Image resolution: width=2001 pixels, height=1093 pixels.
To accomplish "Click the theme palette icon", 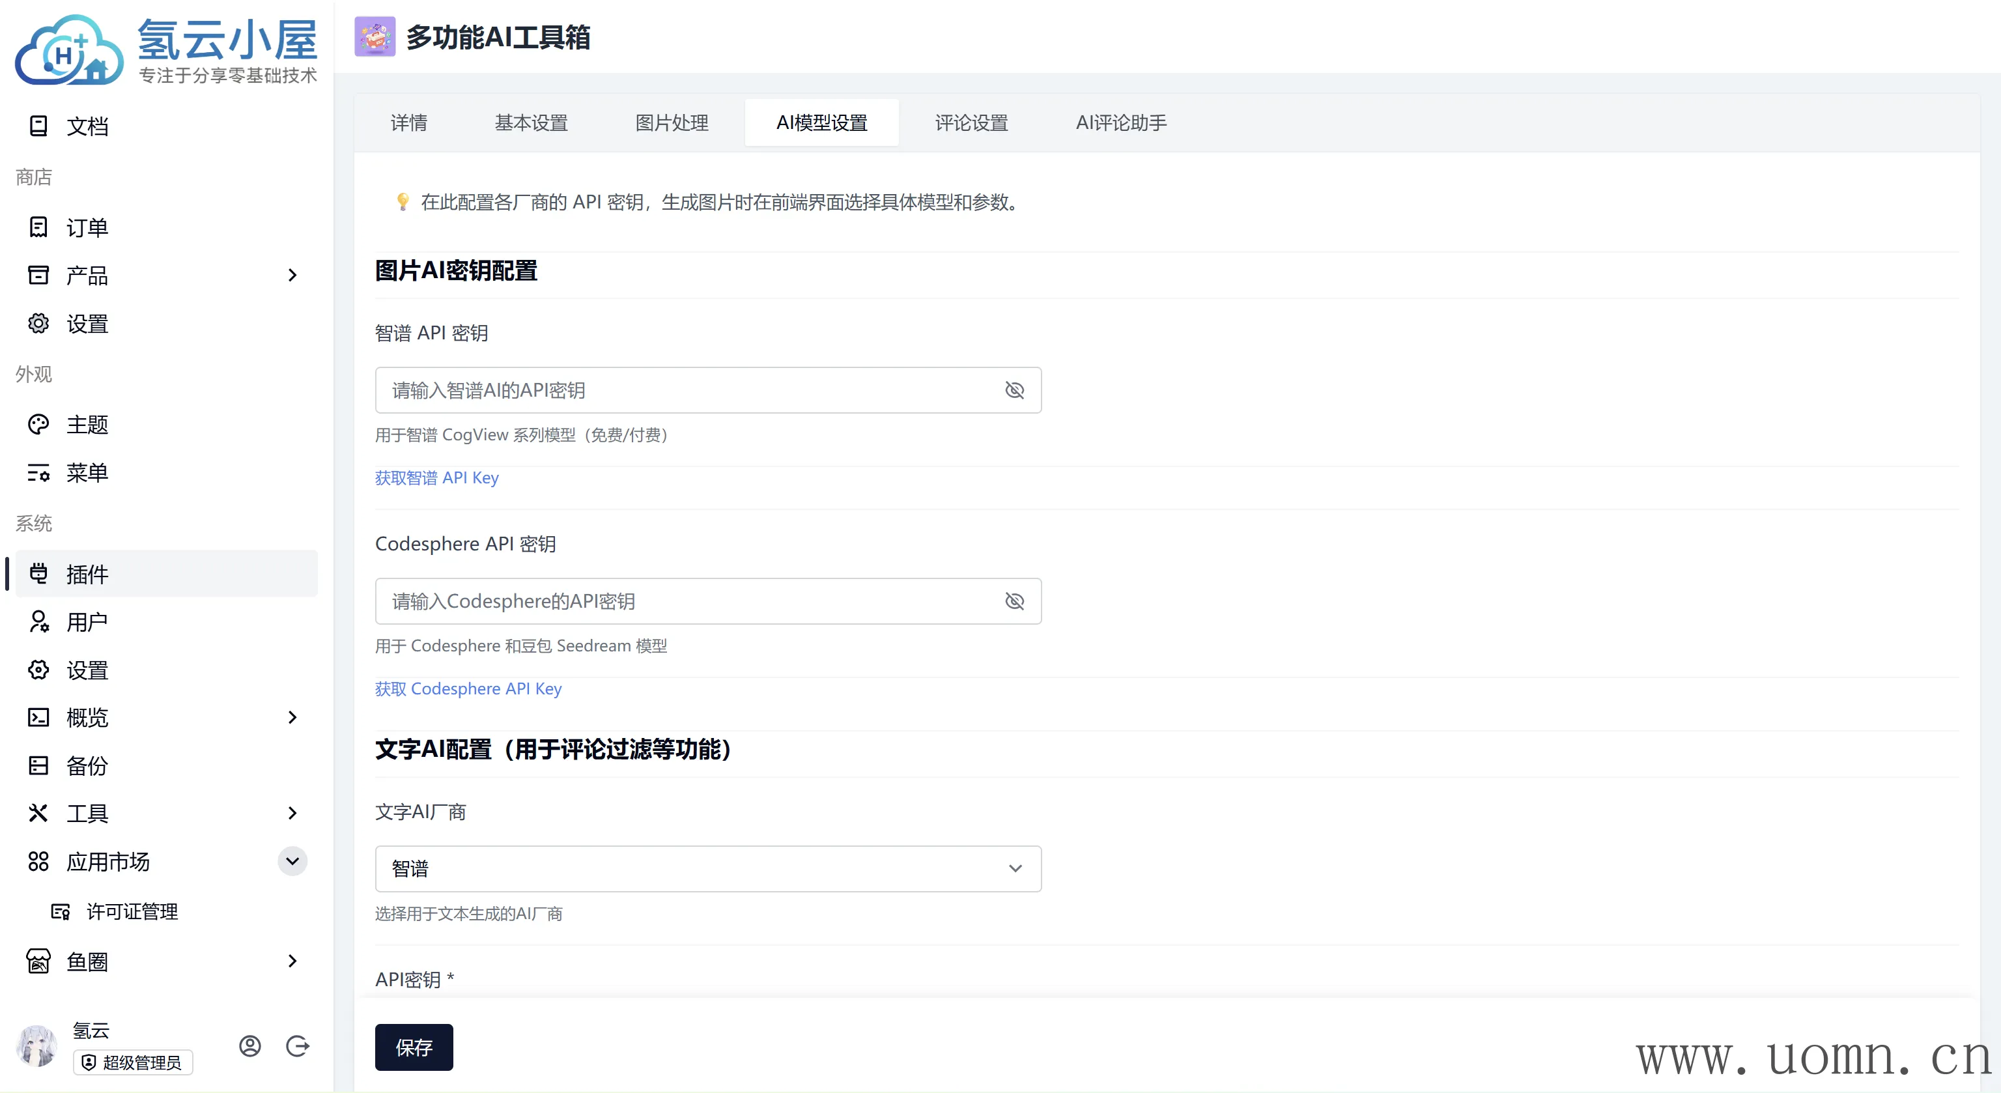I will [x=38, y=424].
